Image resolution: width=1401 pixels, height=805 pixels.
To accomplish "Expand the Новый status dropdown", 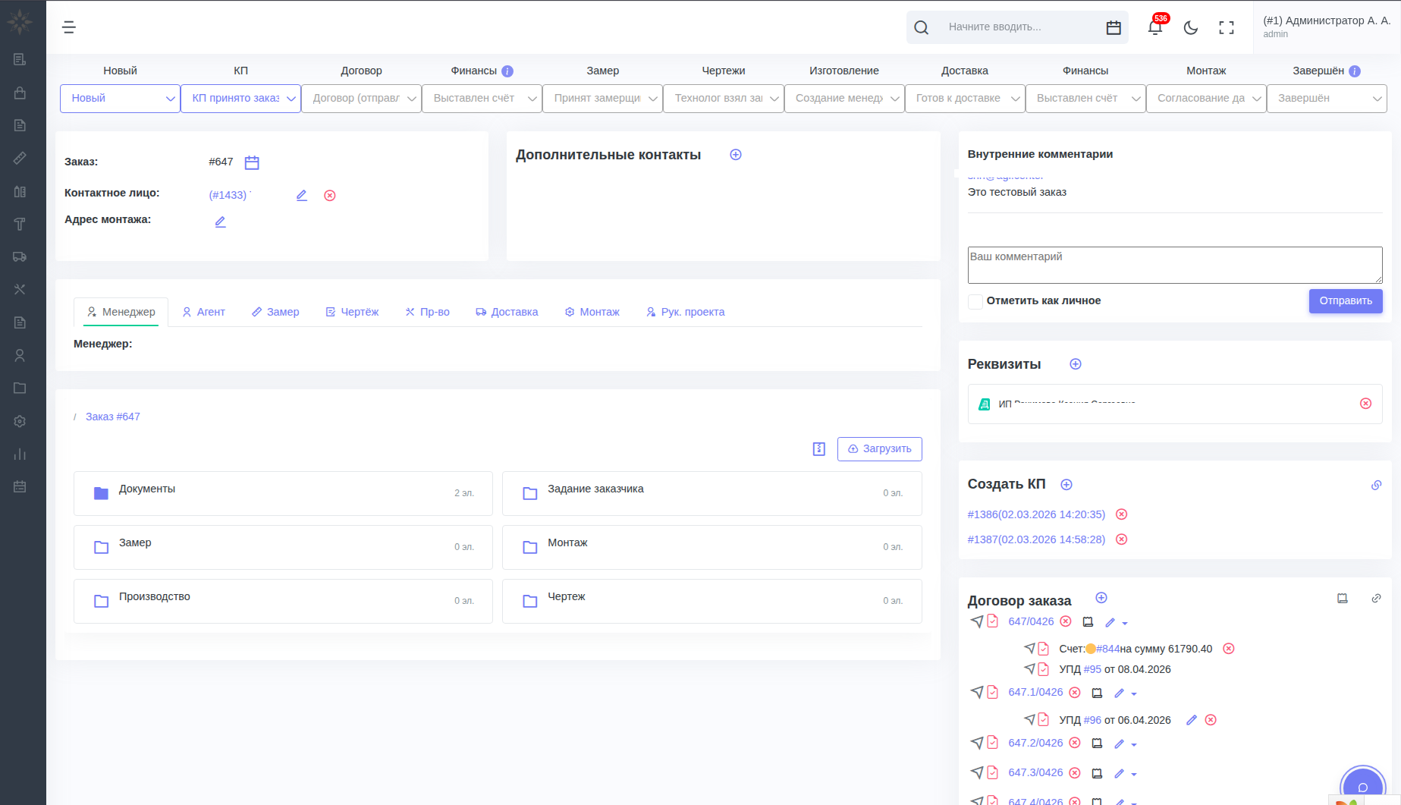I will [x=120, y=99].
